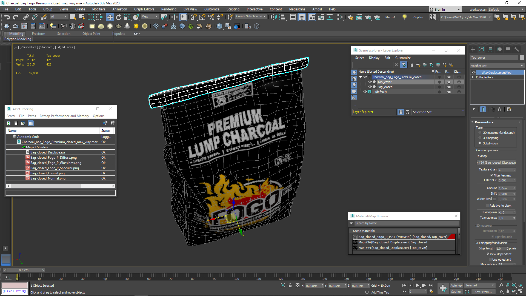526x296 pixels.
Task: Click the Scene Explorer lock icon
Action: 412,65
